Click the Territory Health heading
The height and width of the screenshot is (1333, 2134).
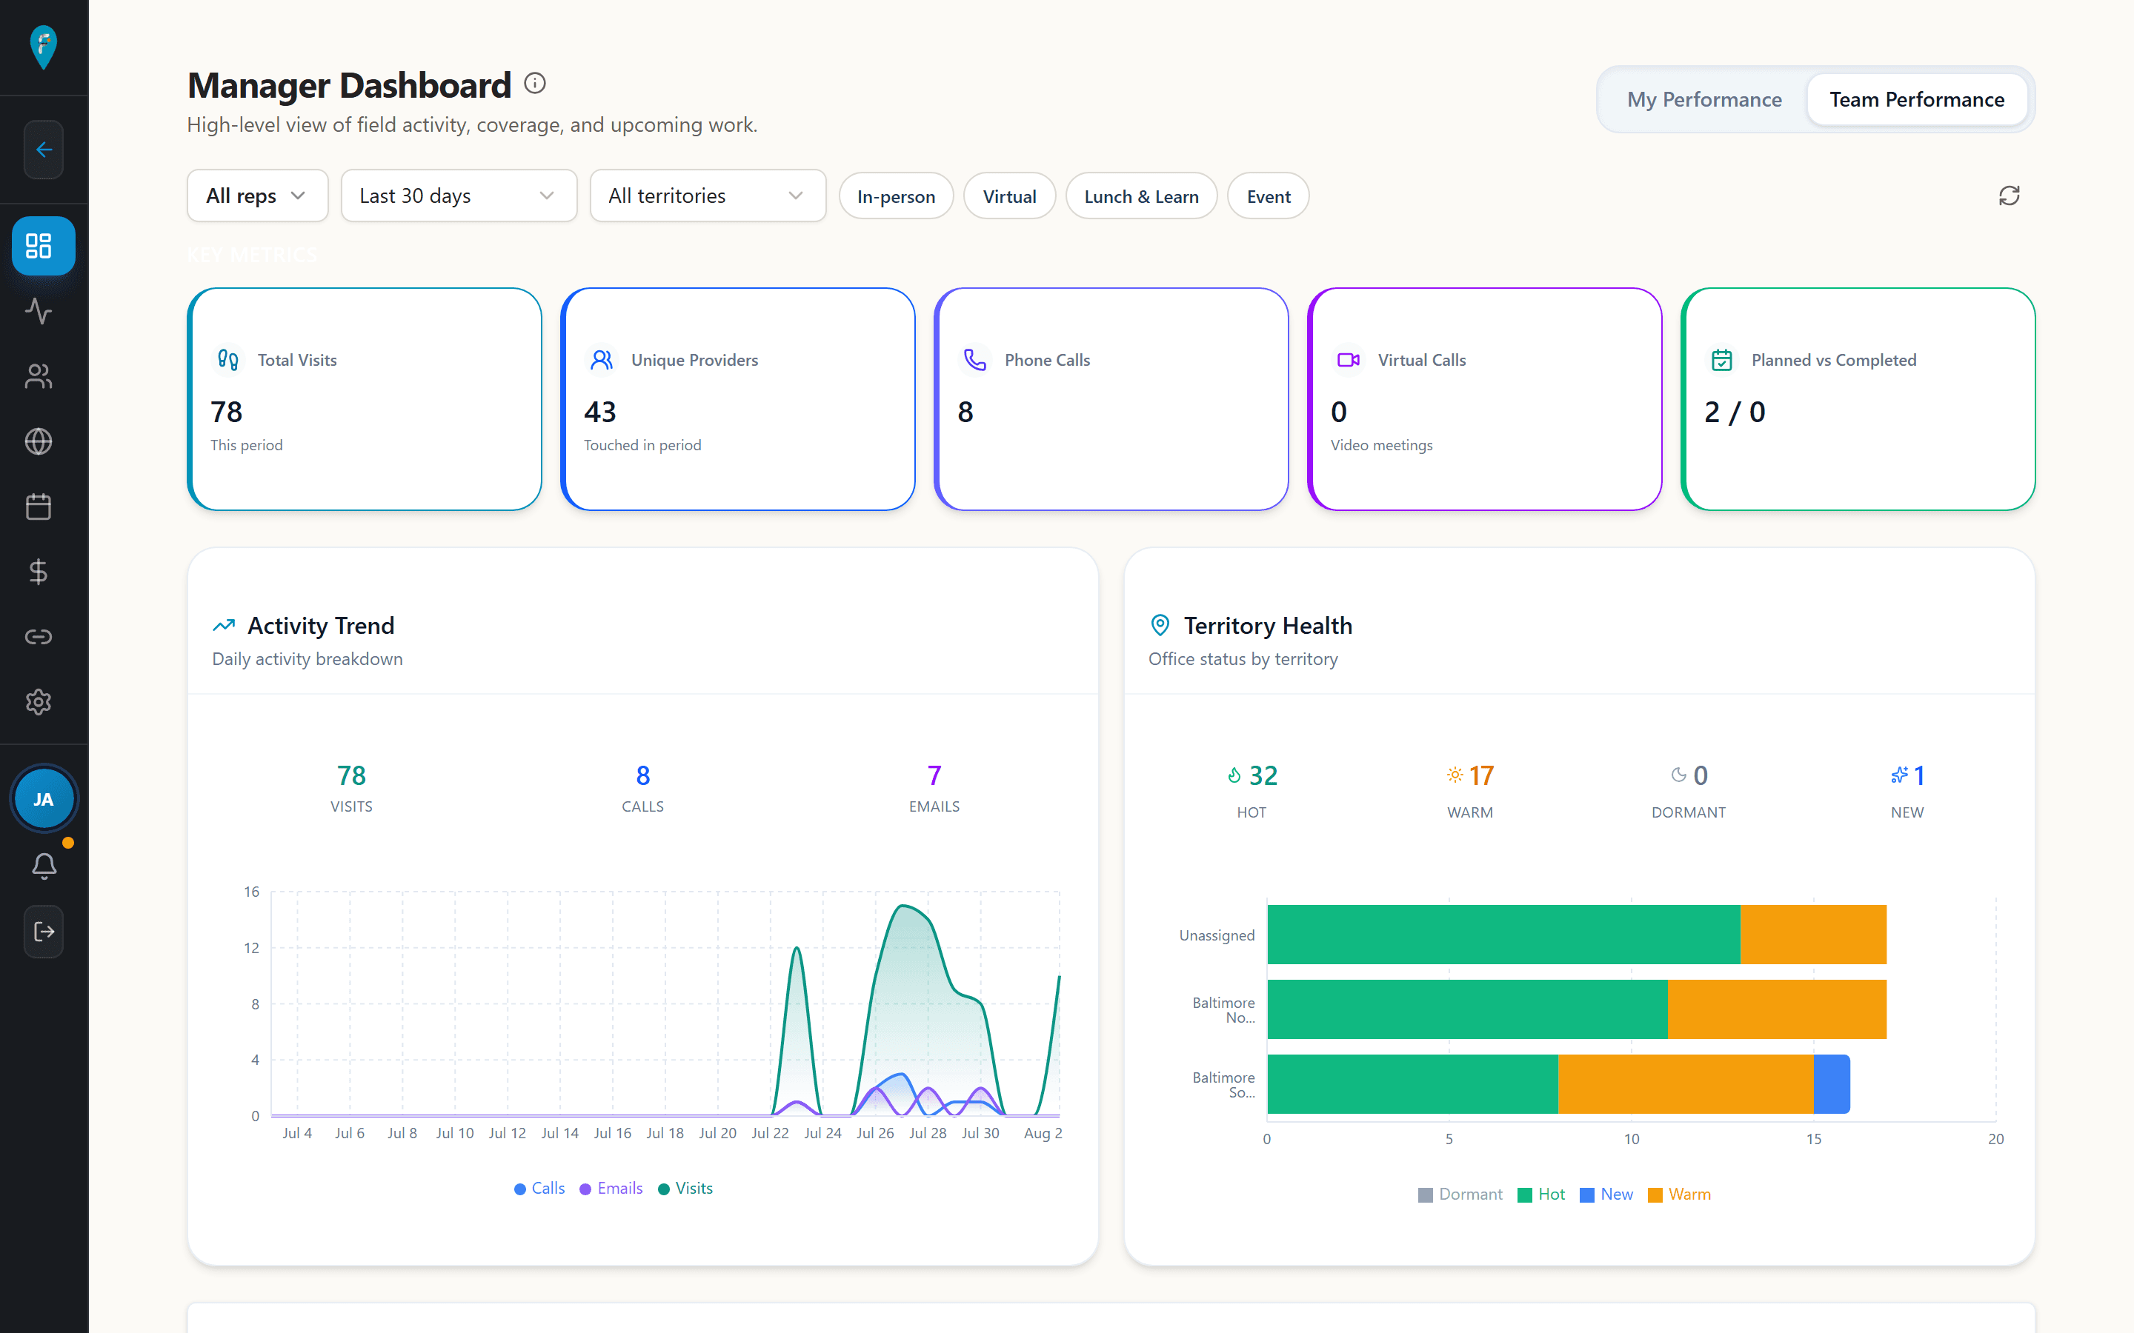tap(1268, 625)
